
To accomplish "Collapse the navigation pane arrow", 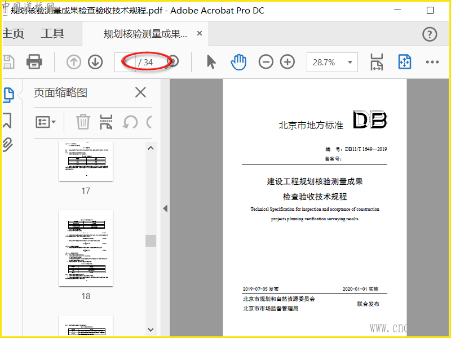I will pyautogui.click(x=165, y=208).
